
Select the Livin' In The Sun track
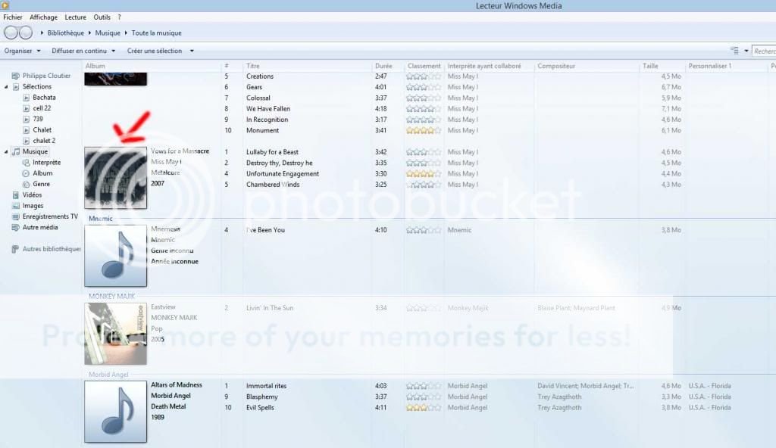pyautogui.click(x=270, y=308)
